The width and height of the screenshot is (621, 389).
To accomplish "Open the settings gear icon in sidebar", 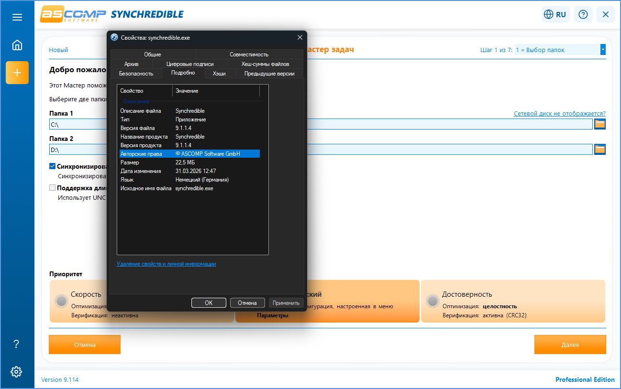I will pos(16,371).
